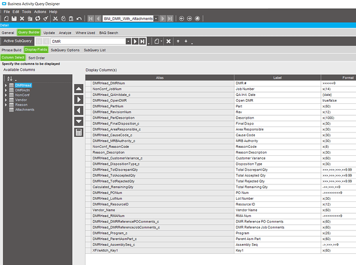
Task: Open the BNI_DMR_With_Attachments query dropdown
Action: [156, 18]
